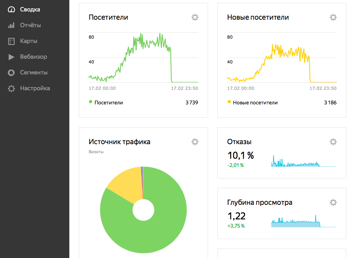Click the Вебвизор play triangle icon
The width and height of the screenshot is (351, 258).
[11, 57]
